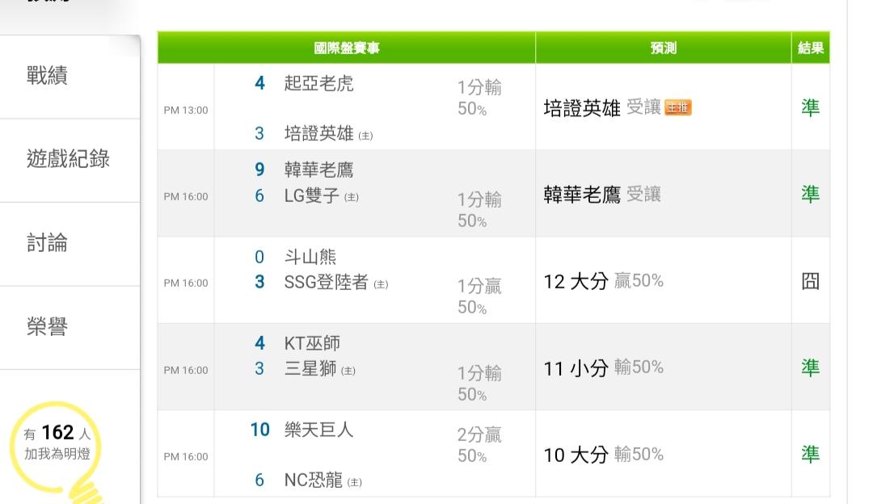The image size is (873, 504).
Task: Click team name 斗山熊
Action: pos(310,257)
